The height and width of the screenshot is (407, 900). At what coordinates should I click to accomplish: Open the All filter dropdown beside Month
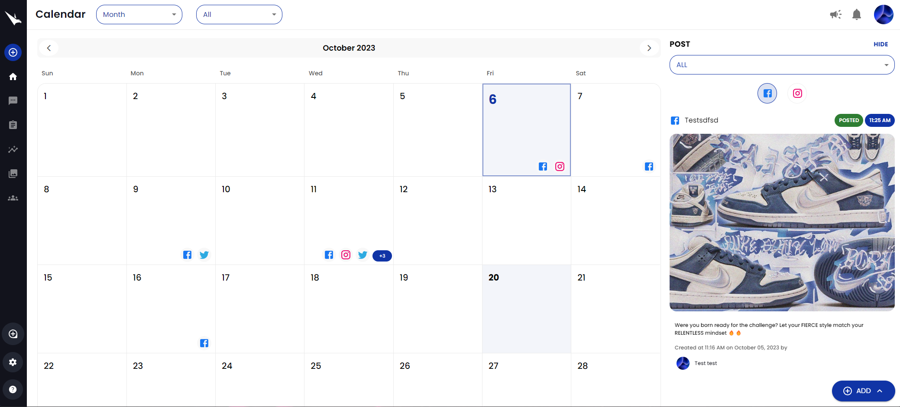click(x=239, y=15)
